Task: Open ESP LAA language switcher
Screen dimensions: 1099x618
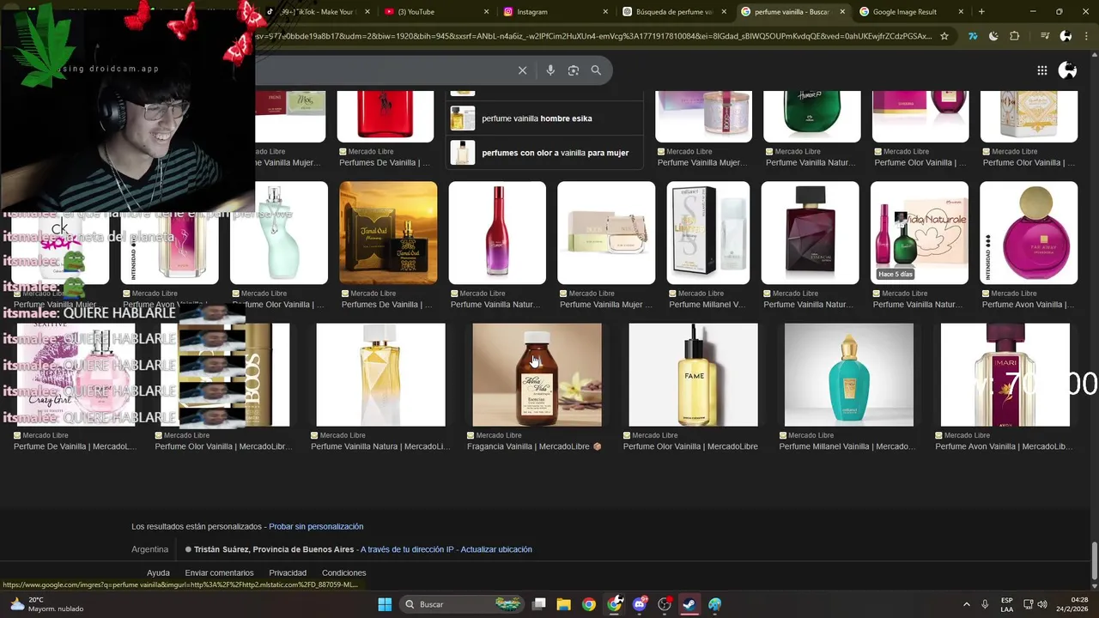Action: coord(1007,604)
